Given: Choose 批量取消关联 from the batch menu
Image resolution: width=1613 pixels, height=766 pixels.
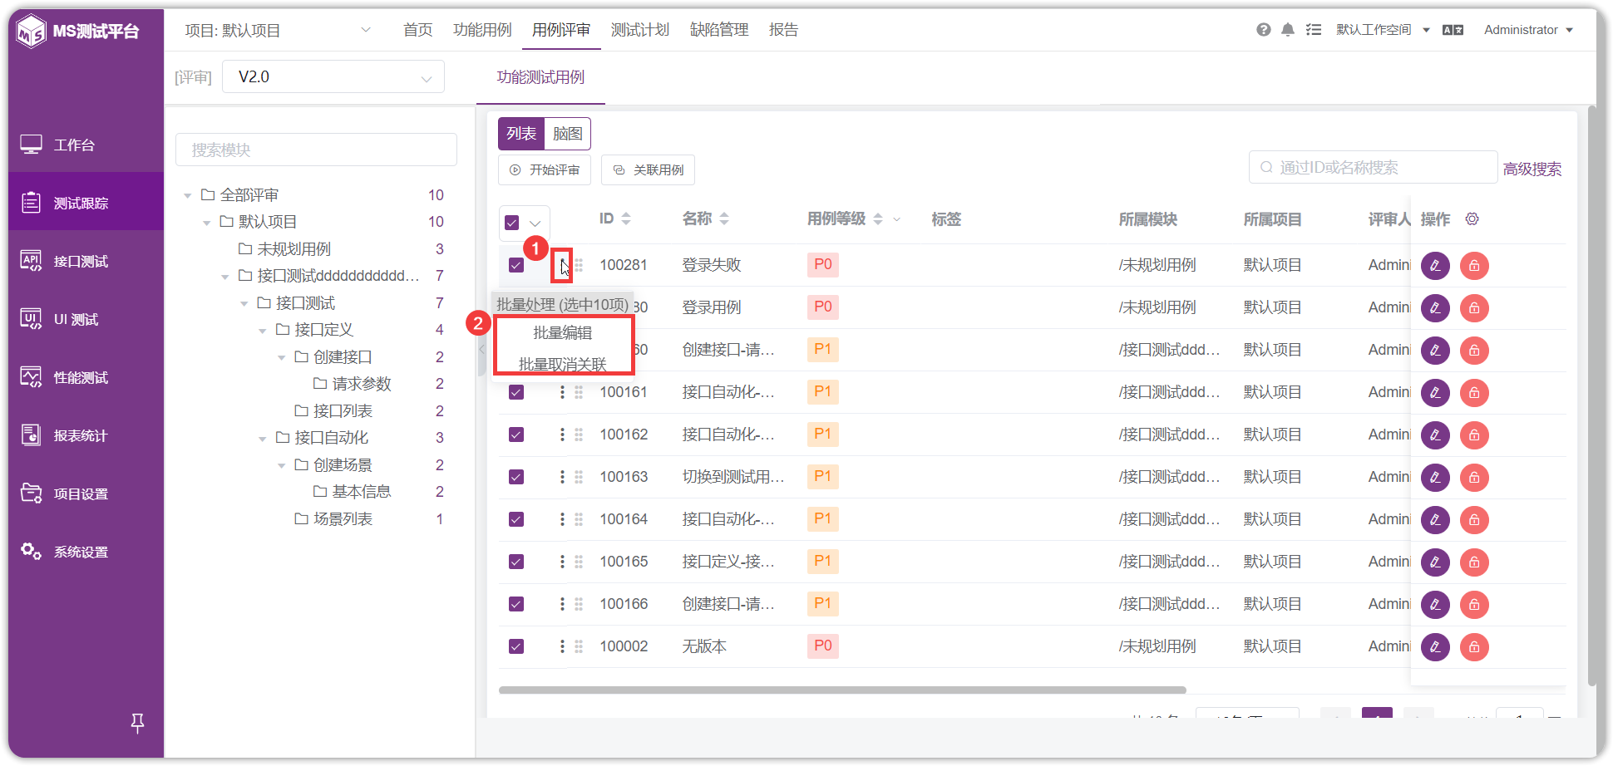Looking at the screenshot, I should (x=563, y=364).
